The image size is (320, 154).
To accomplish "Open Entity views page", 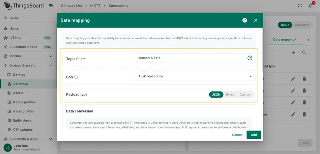I will point(28,120).
